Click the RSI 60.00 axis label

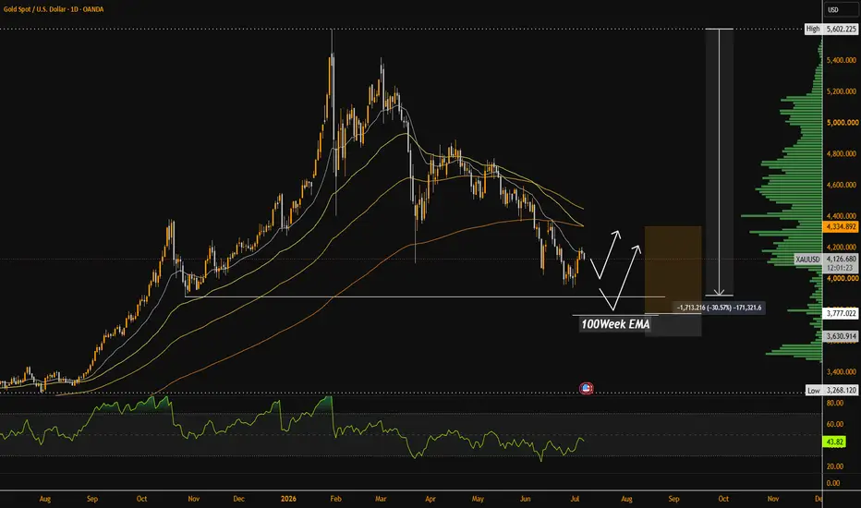834,424
